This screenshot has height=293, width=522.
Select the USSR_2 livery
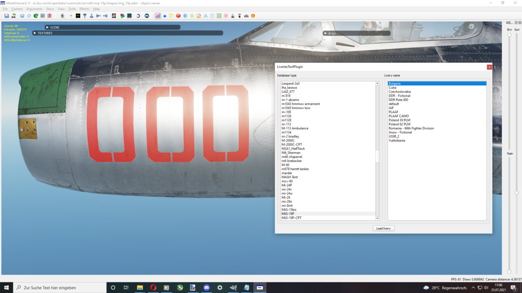pos(394,136)
